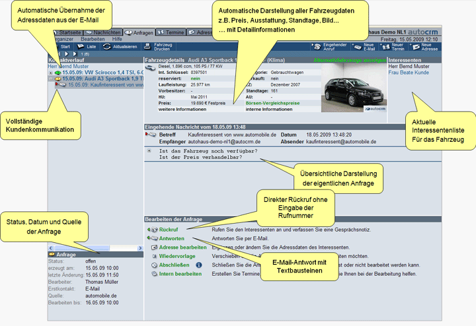This screenshot has width=476, height=326.
Task: Click the Rückruf phone icon
Action: pyautogui.click(x=153, y=230)
